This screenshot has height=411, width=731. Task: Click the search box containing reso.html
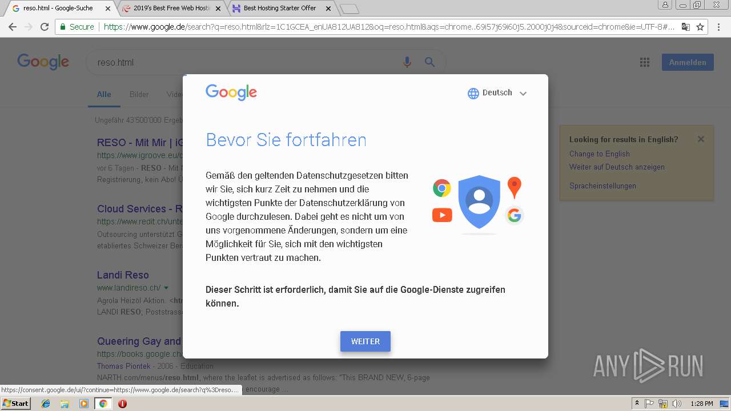click(246, 62)
